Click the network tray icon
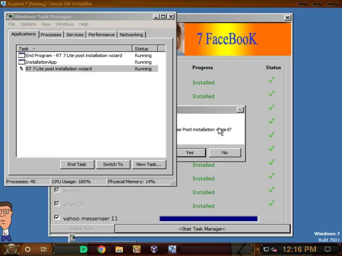The height and width of the screenshot is (256, 342). pyautogui.click(x=266, y=249)
